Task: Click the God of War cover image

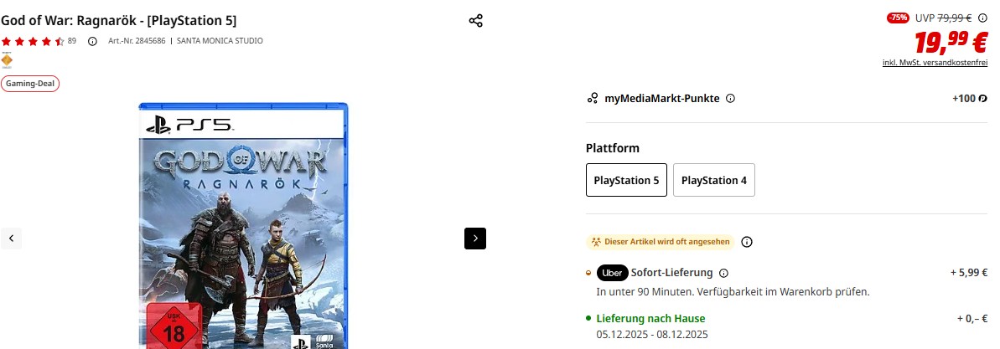Action: (244, 226)
